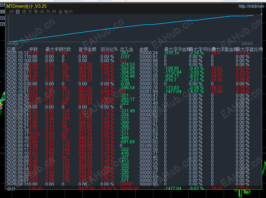Open the 季 quarterly tab
266x198 pixels.
[36, 12]
